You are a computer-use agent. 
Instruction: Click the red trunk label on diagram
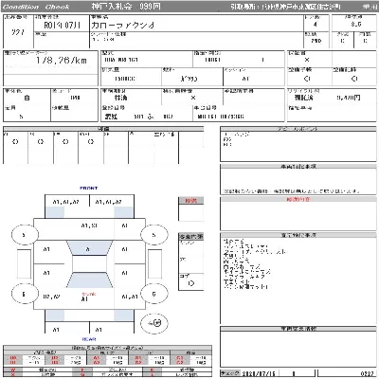click(89, 294)
